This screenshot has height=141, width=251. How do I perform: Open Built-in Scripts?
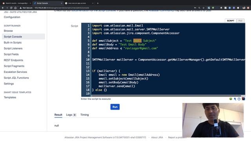click(13, 43)
